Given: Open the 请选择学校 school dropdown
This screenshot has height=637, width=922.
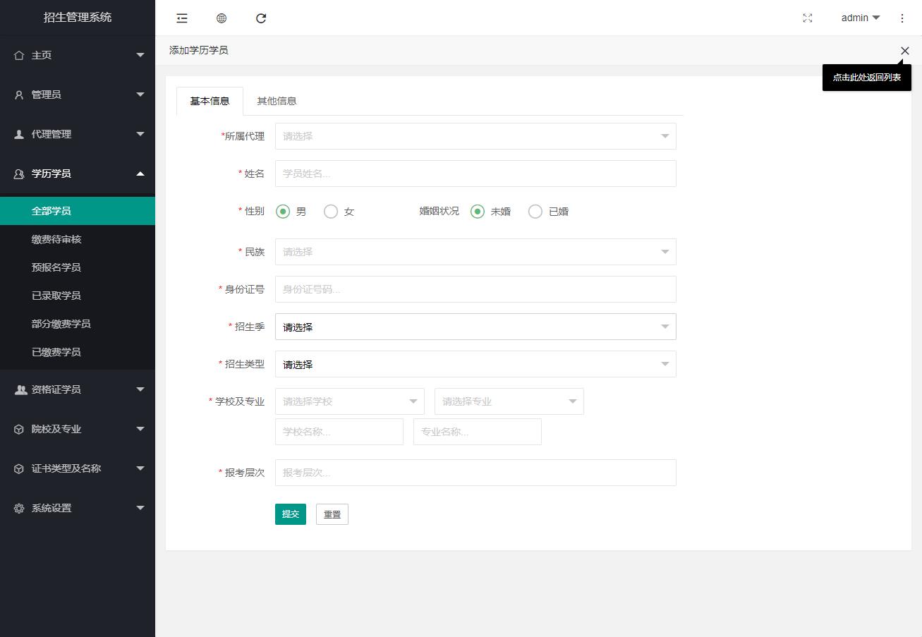Looking at the screenshot, I should pos(349,401).
